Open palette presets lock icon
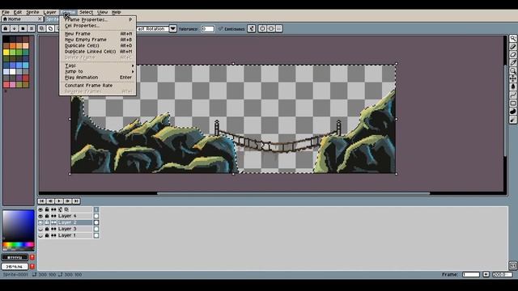Screen dimensions: 518x291 point(6,29)
